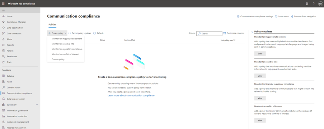324x129 pixels.
Task: Click the Audit icon in sidebar
Action: tap(3, 82)
